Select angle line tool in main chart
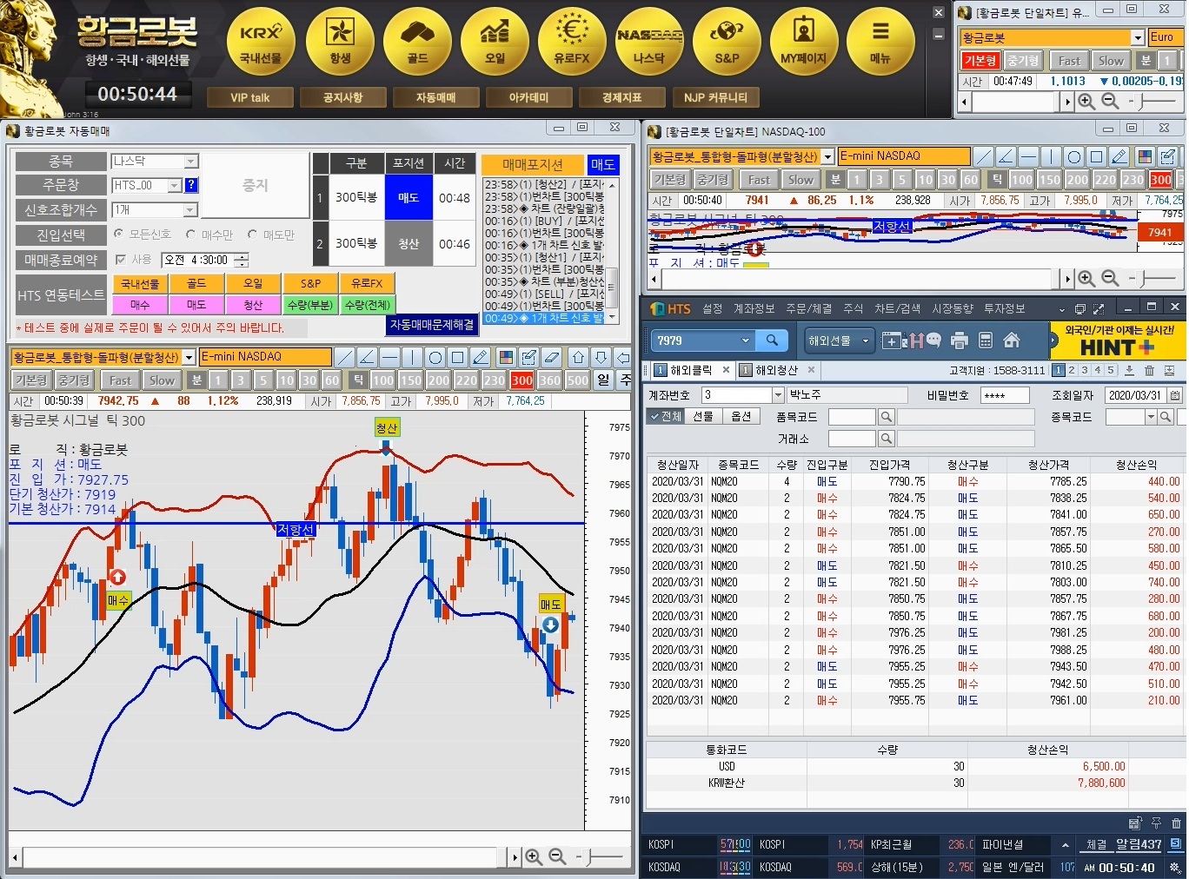 (367, 358)
